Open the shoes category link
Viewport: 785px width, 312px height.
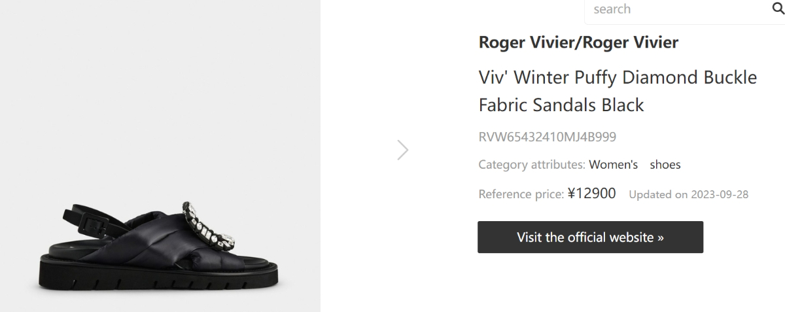click(665, 165)
